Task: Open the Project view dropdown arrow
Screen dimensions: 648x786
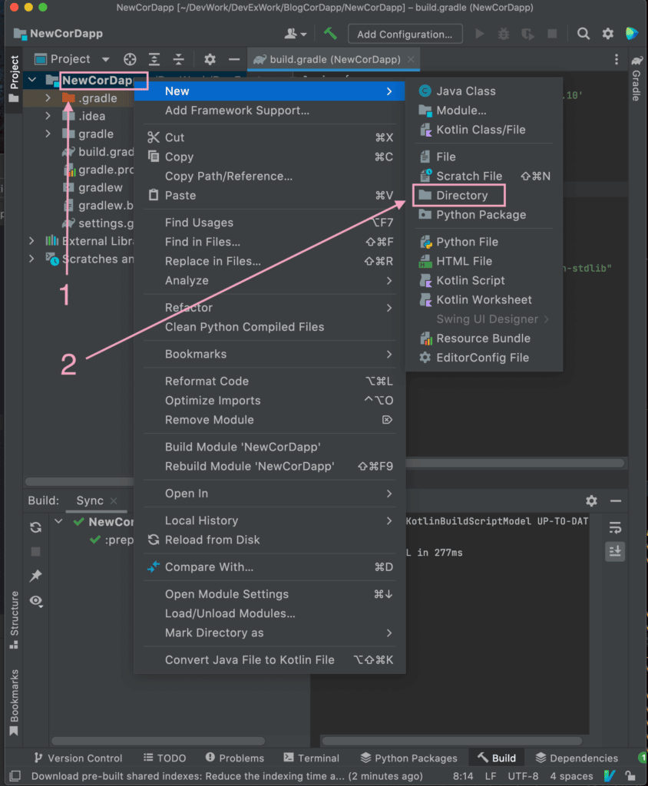Action: coord(105,59)
